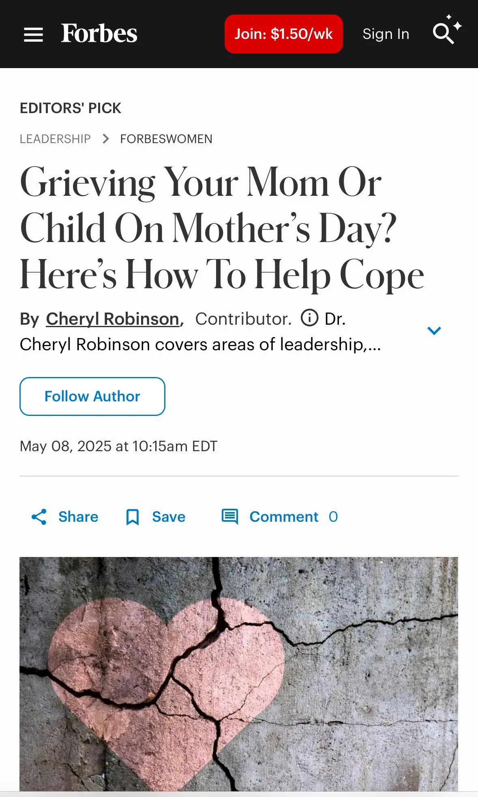Click the comment bubble icon
478x797 pixels.
(230, 517)
